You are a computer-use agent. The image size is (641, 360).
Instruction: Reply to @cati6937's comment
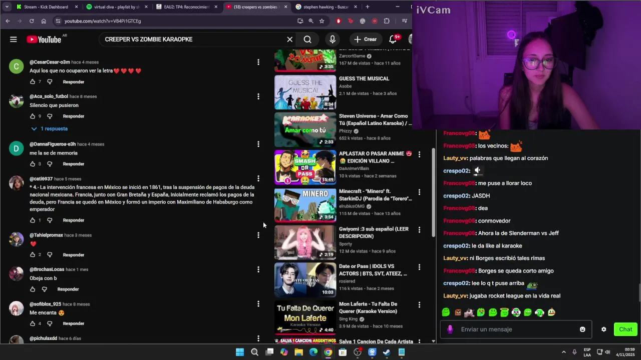point(74,220)
